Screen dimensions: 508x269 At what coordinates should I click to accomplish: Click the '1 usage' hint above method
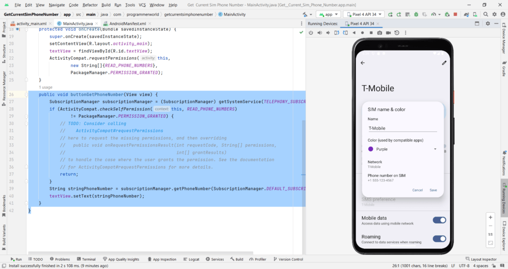[x=46, y=87]
